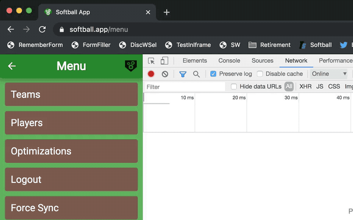Check Hide data URLs checkbox

point(234,87)
